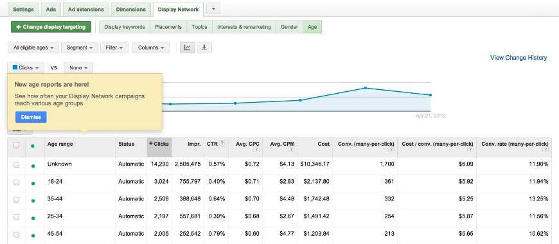
Task: Click the Avg. CPC help question mark
Action: point(256,150)
